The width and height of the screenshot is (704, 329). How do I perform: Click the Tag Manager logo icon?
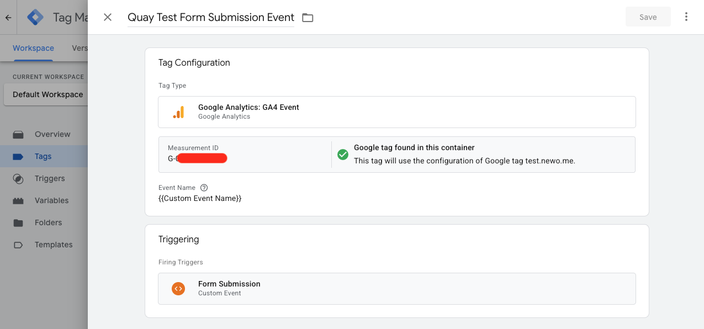pos(35,17)
